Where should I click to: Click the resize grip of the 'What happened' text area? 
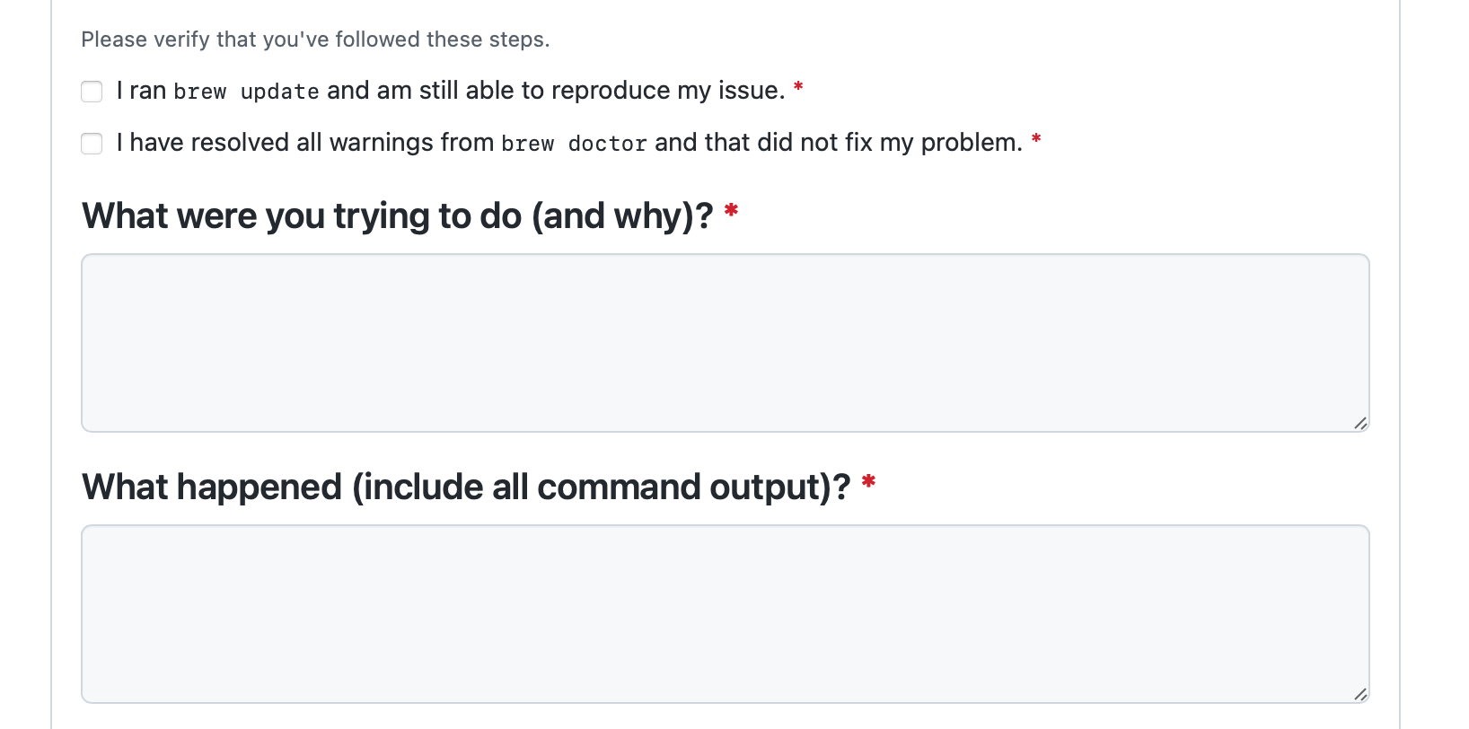[x=1360, y=694]
